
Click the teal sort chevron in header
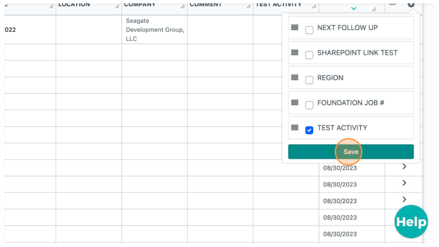pos(353,9)
